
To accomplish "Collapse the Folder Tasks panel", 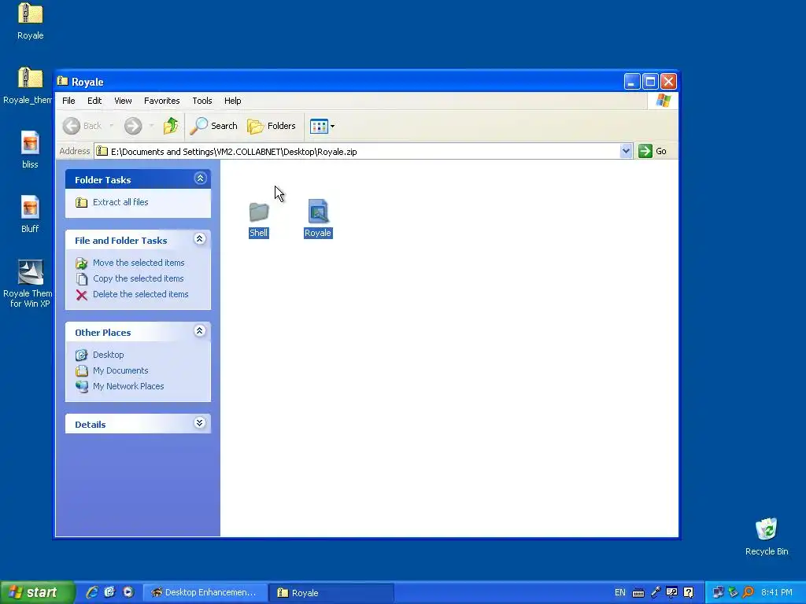I will click(x=200, y=179).
